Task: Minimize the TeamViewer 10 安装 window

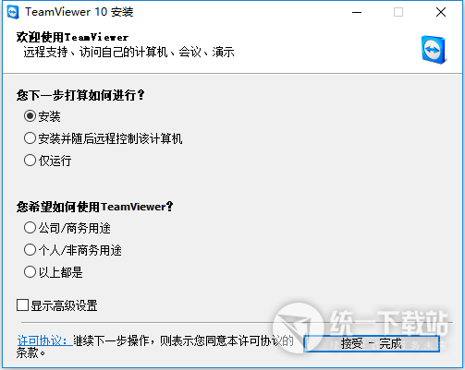Action: (357, 12)
